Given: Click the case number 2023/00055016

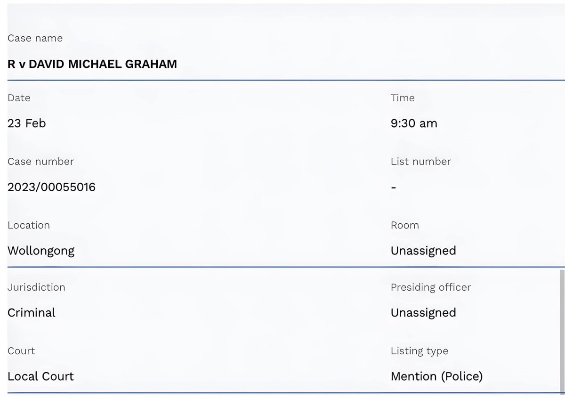Looking at the screenshot, I should (51, 187).
